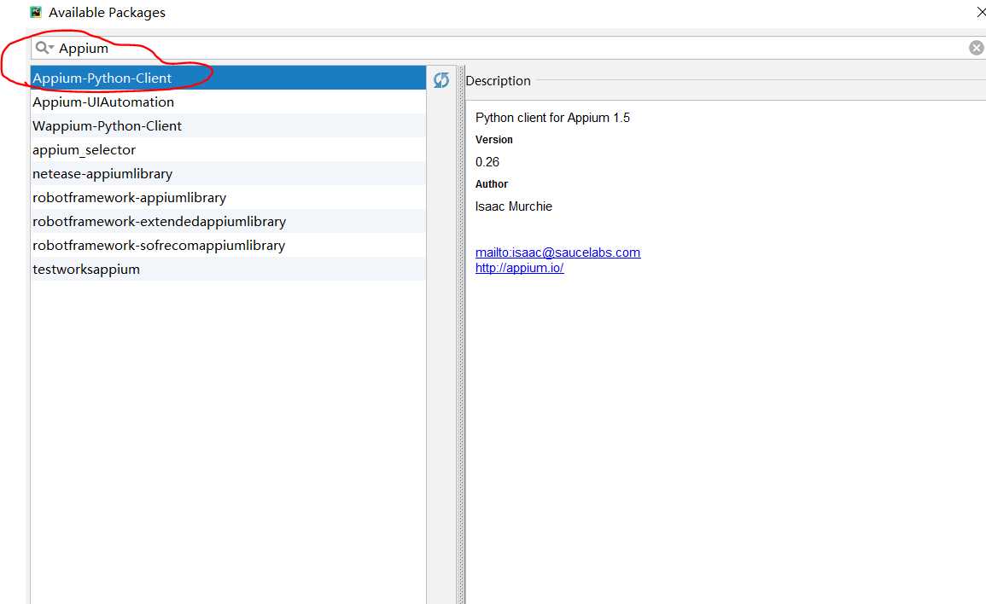Click the PyCharm icon in title bar
Screen dimensions: 986x604
tap(36, 12)
